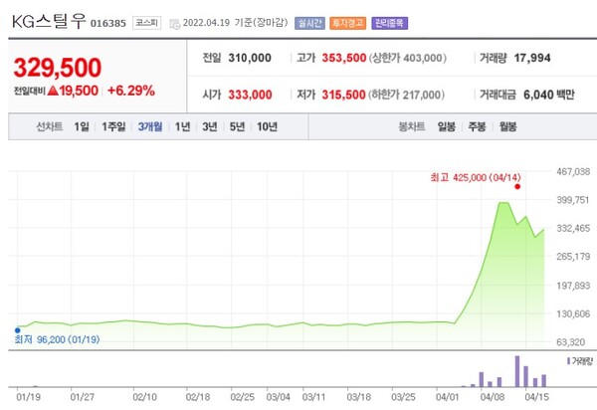The image size is (597, 410).
Task: Click the current price 329,500
Action: tap(58, 67)
